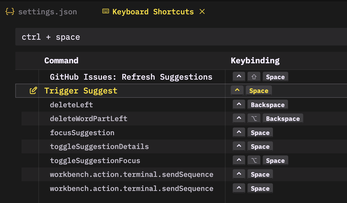Select the toggleSuggestionFocus command

[95, 161]
